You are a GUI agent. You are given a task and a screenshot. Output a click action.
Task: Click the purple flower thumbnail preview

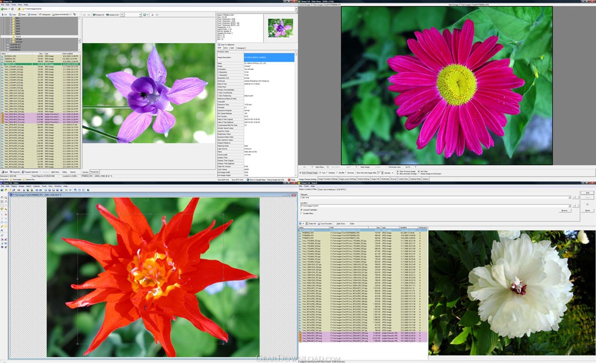click(281, 28)
